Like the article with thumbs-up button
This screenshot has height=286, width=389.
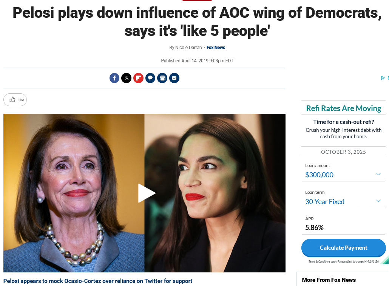(15, 100)
